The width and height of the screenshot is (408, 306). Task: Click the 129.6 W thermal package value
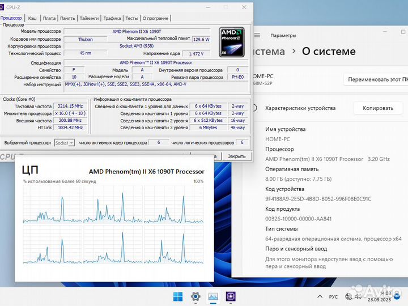[x=201, y=39]
